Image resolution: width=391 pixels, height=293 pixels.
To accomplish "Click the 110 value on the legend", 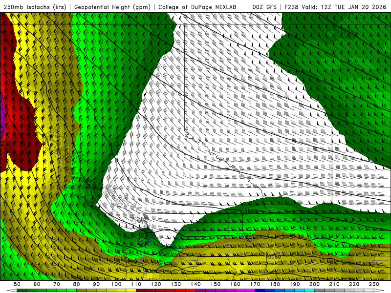I will pos(136,284).
